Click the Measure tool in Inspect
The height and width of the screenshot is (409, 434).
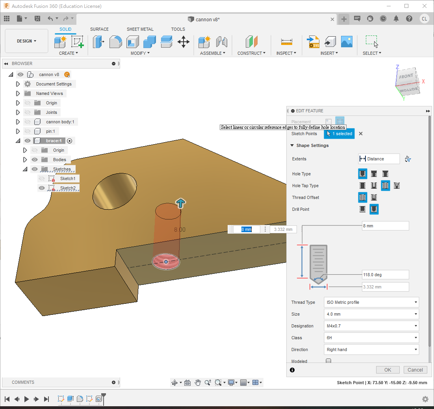(286, 42)
